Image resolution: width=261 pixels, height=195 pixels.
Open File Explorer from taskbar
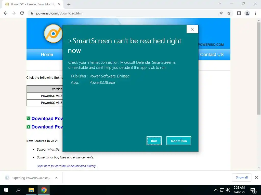click(x=31, y=190)
